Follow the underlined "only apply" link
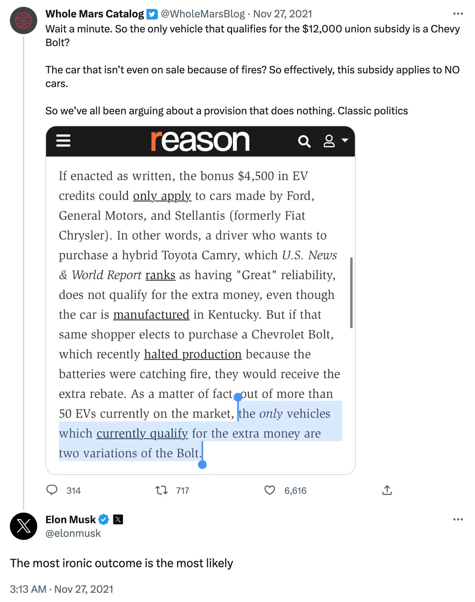475x602 pixels. pos(162,196)
